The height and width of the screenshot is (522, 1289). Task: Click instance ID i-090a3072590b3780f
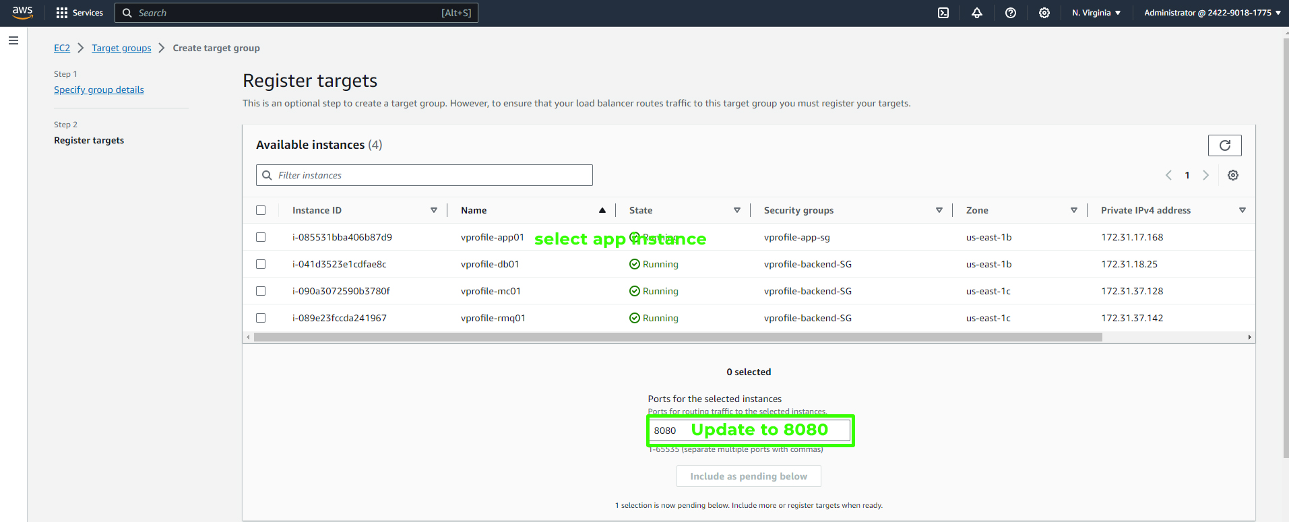coord(341,291)
